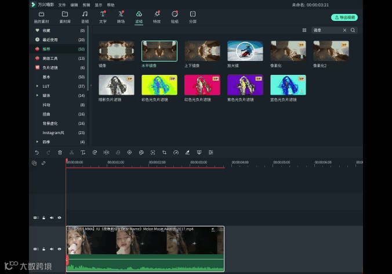Click the text tool icon in timeline toolbar
The width and height of the screenshot is (392, 274).
click(x=83, y=152)
